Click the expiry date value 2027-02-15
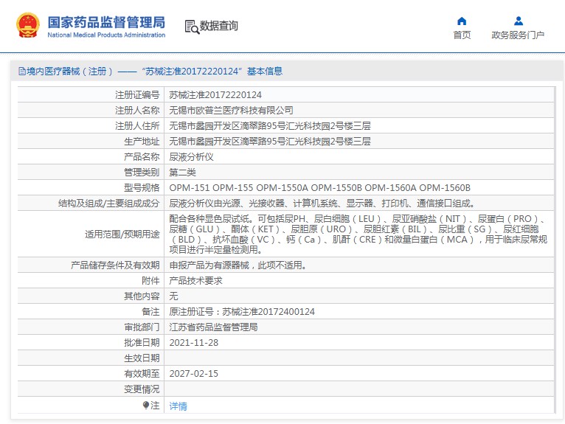Viewport: 565px width, 424px height. click(193, 374)
